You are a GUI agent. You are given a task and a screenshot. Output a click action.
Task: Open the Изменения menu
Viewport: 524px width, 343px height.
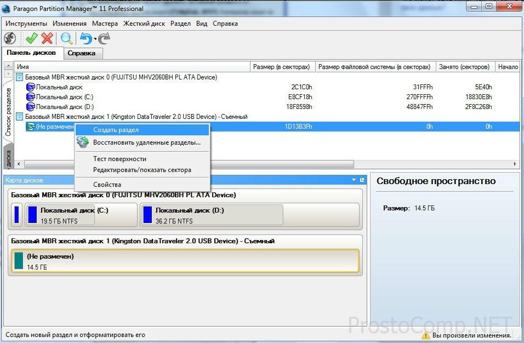[x=70, y=24]
